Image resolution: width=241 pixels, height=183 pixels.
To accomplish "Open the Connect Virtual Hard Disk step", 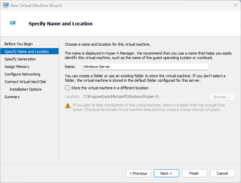I will (x=25, y=82).
